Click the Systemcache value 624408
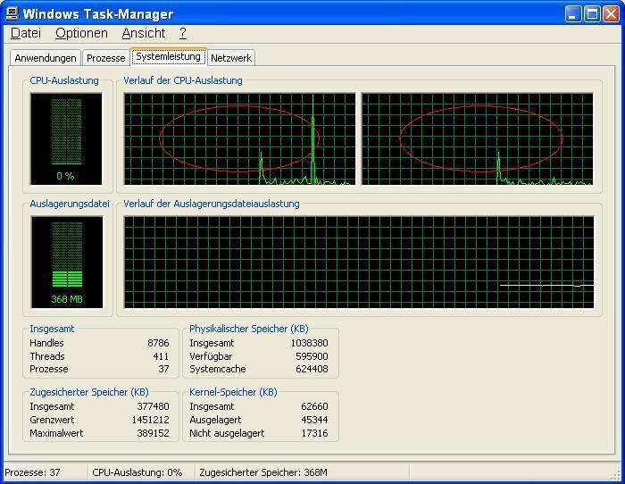The width and height of the screenshot is (625, 484). (312, 369)
